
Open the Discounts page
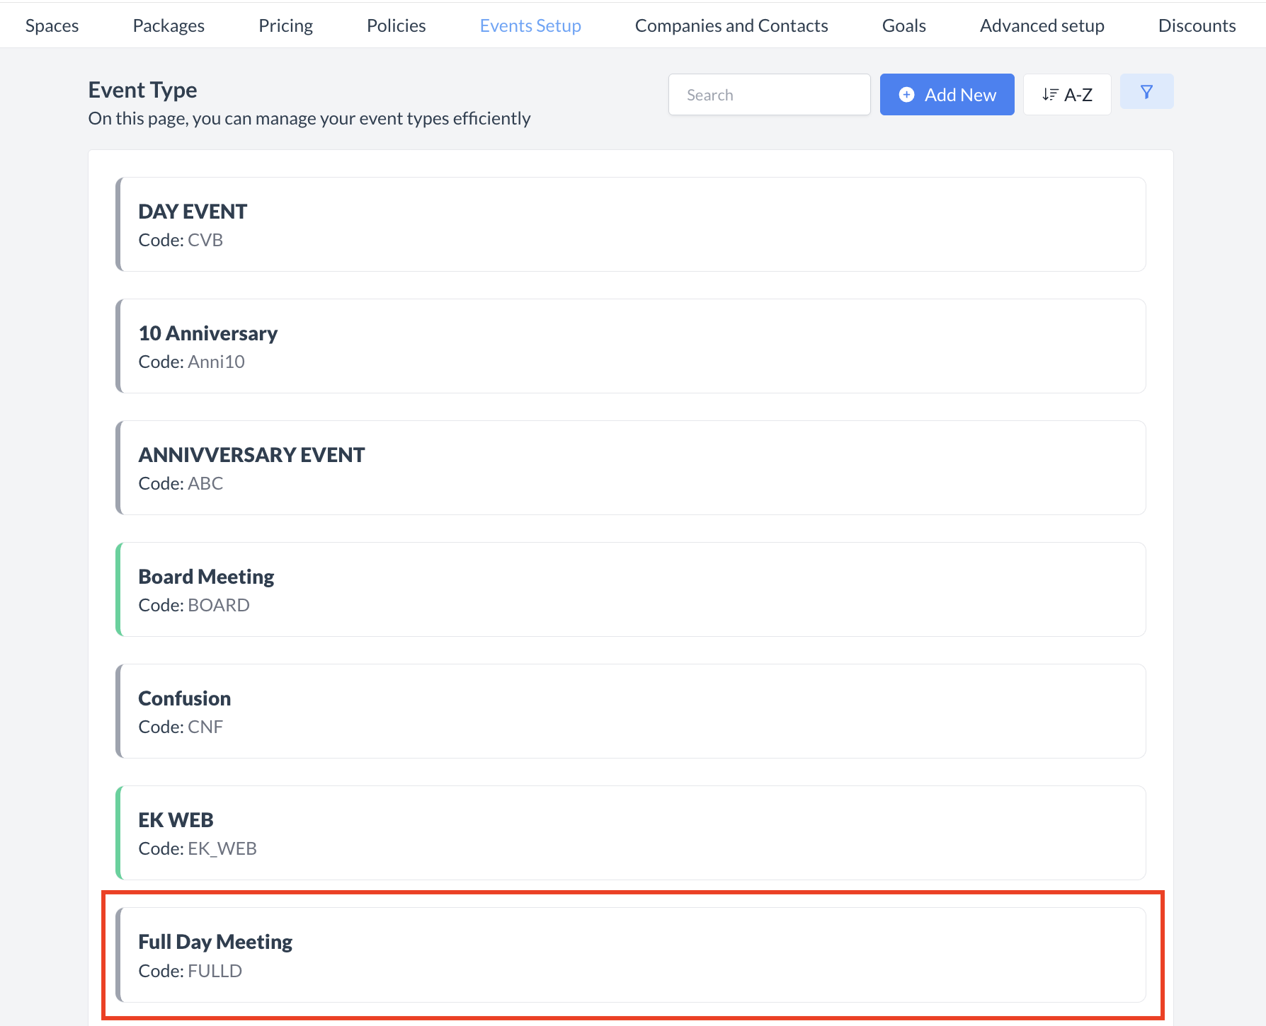pos(1197,25)
